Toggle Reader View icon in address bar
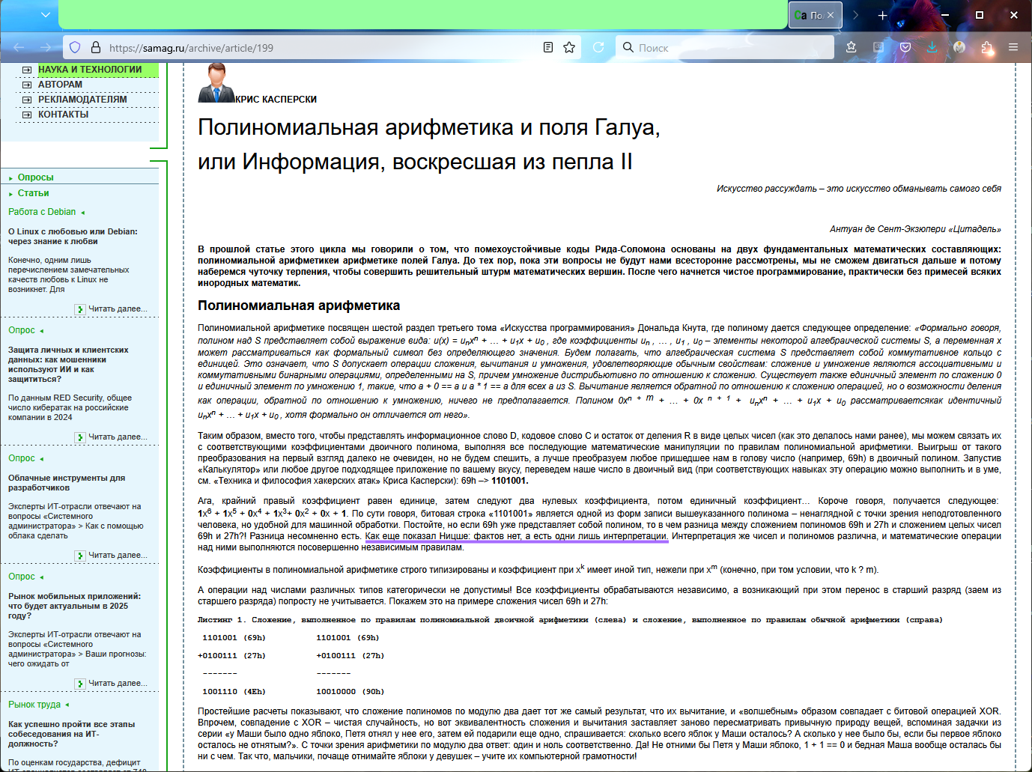Image resolution: width=1032 pixels, height=772 pixels. tap(548, 47)
